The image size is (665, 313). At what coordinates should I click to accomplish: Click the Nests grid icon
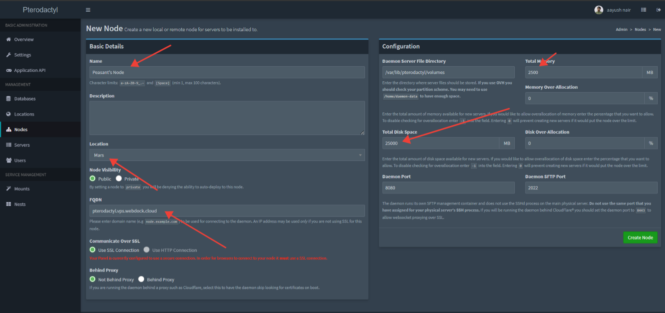click(x=9, y=204)
